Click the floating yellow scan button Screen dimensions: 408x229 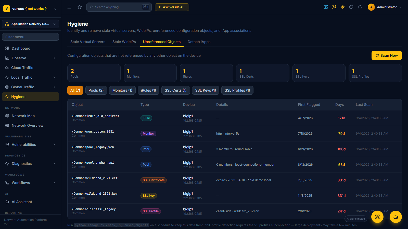pyautogui.click(x=377, y=217)
